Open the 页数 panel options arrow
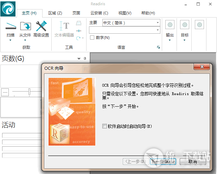This screenshot has width=217, height=174. click(79, 59)
